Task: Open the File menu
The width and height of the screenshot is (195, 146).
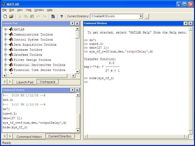Action: pos(4,10)
